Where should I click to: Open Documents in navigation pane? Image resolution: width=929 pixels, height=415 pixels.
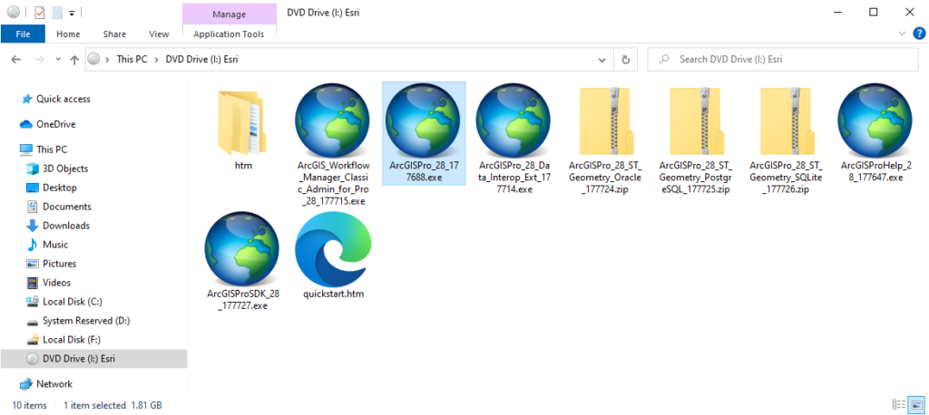[x=67, y=207]
